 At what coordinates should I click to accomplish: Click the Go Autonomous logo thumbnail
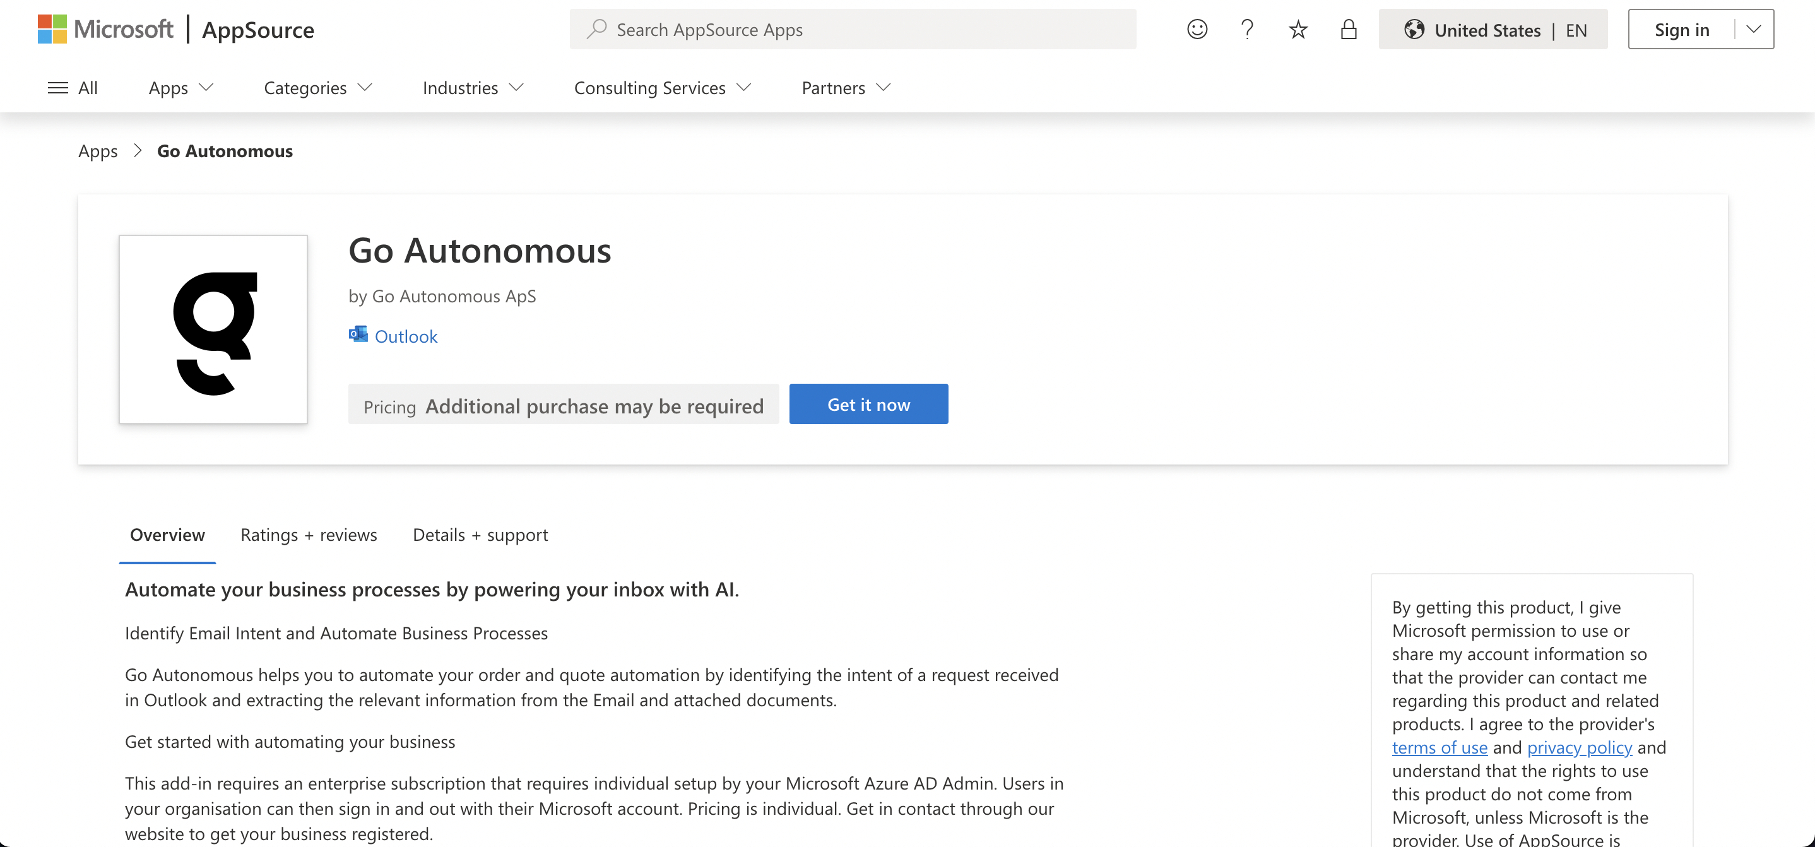[213, 329]
